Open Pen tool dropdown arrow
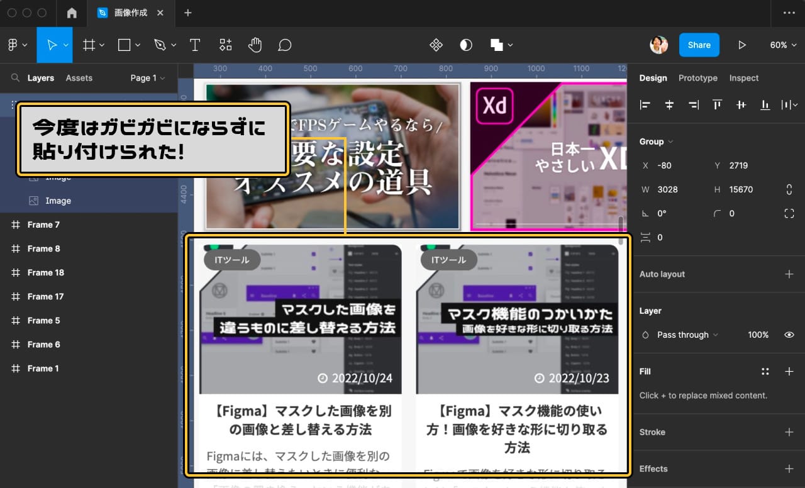 click(174, 45)
